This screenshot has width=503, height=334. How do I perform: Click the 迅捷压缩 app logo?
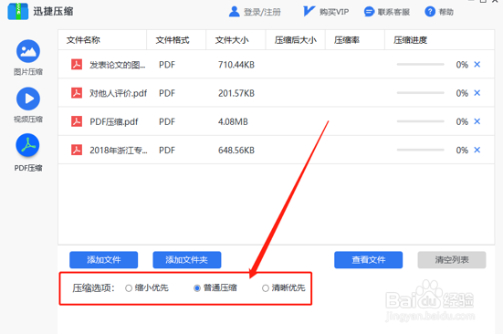click(x=18, y=12)
